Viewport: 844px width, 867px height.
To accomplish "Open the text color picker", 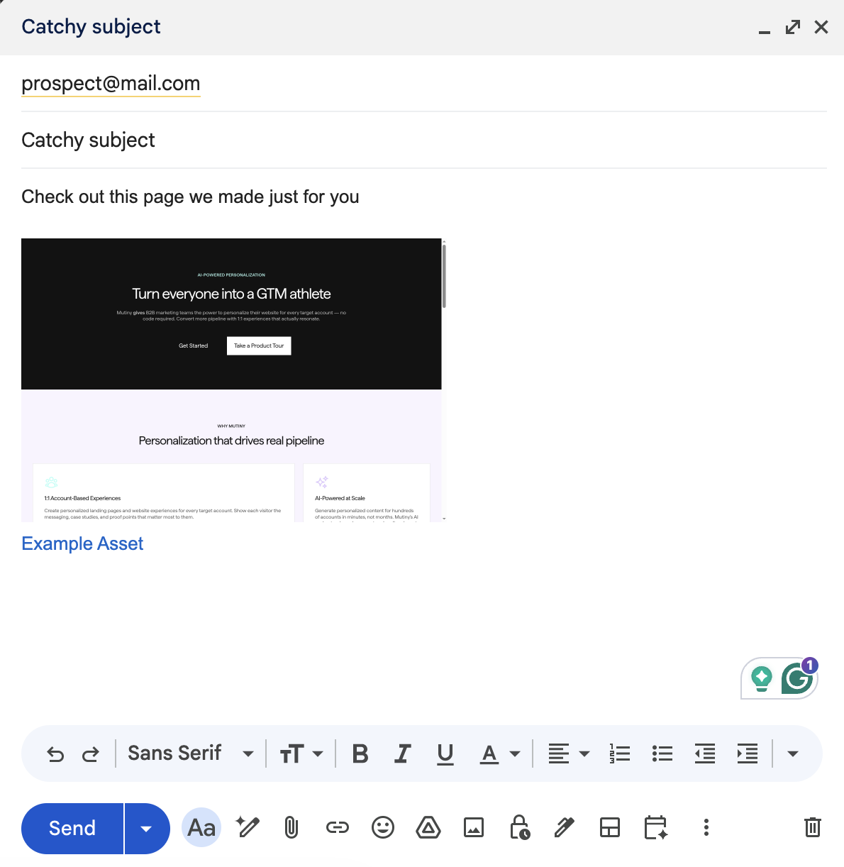I will pos(500,753).
